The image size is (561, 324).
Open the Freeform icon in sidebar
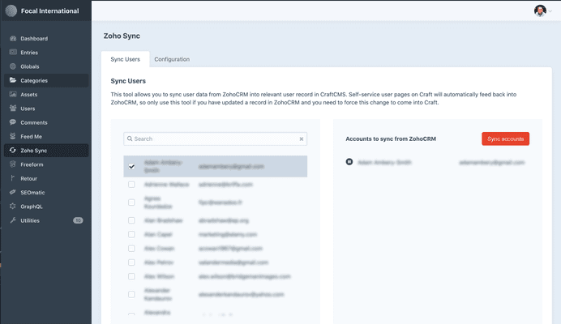(13, 164)
